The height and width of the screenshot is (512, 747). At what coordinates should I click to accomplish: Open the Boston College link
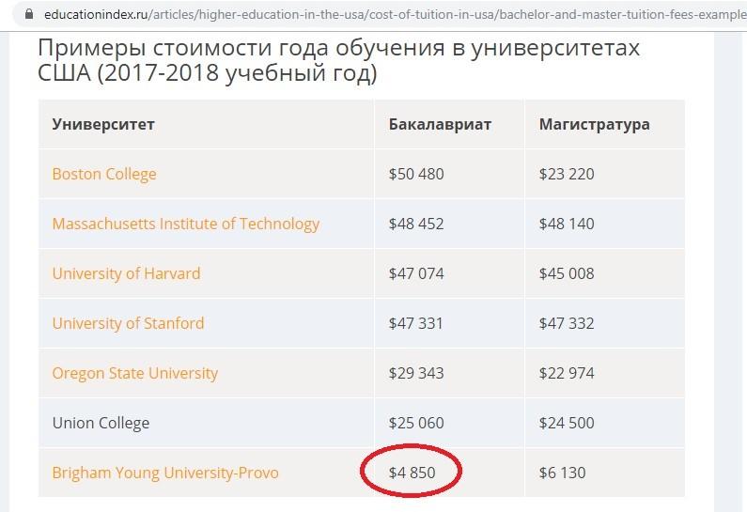(104, 175)
